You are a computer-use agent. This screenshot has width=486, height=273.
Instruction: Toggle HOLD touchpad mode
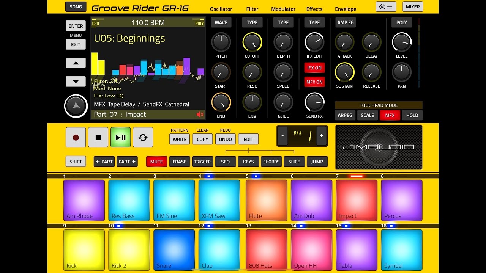pyautogui.click(x=412, y=115)
